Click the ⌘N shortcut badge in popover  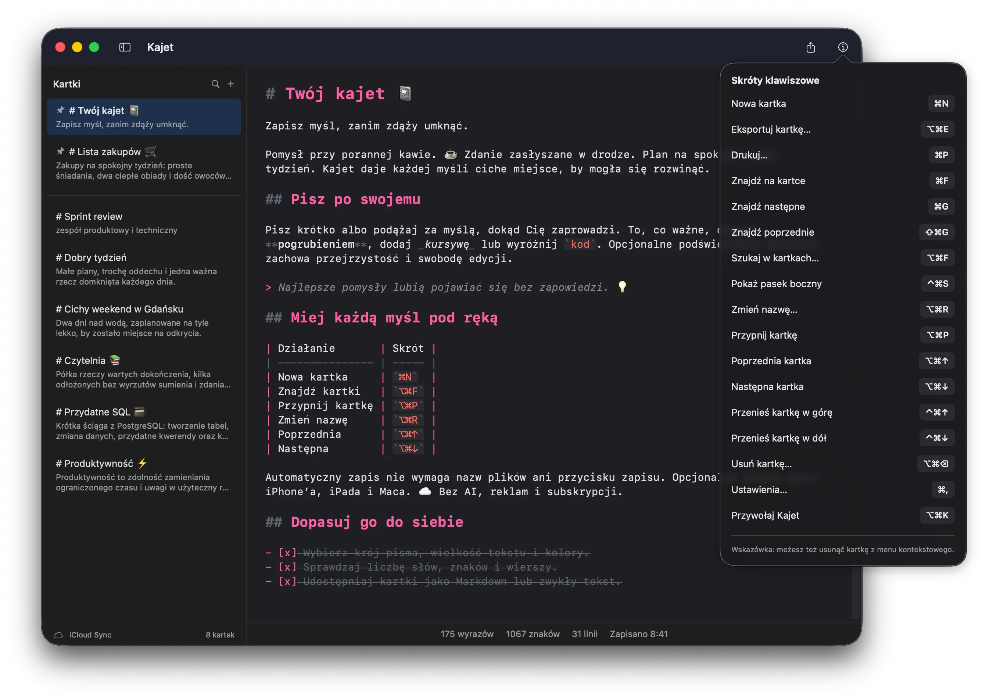[x=941, y=103]
